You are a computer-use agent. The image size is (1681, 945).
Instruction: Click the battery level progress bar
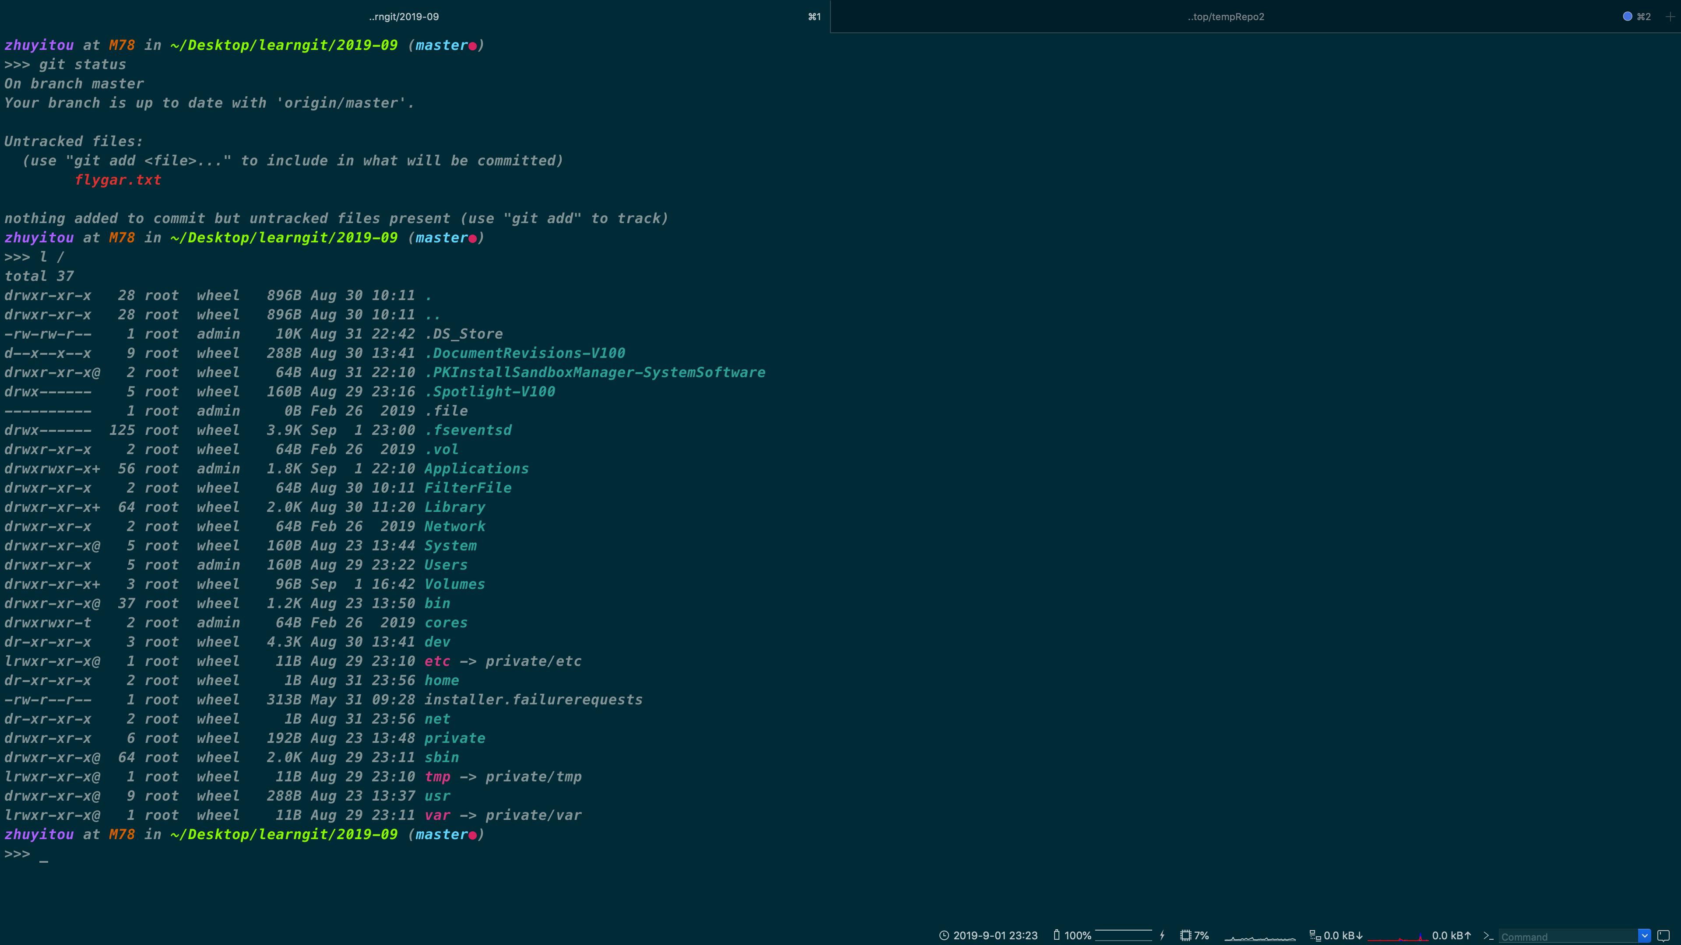click(1123, 935)
